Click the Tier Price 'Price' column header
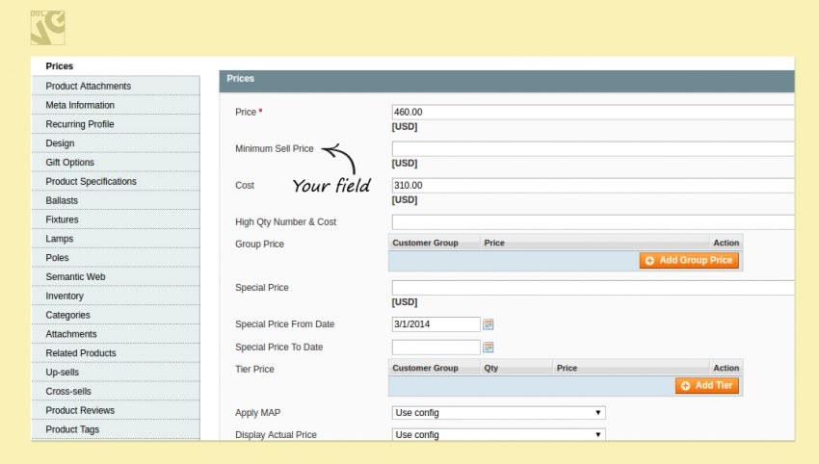Image resolution: width=819 pixels, height=464 pixels. click(x=630, y=368)
